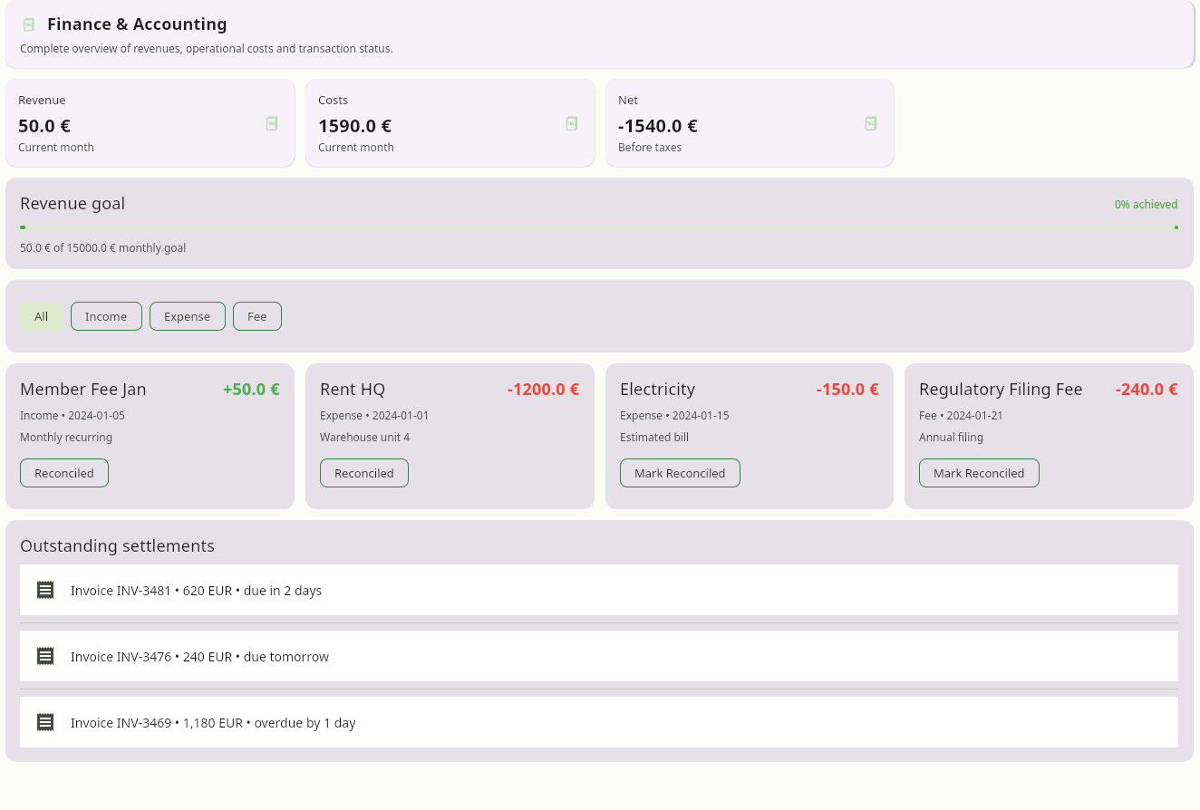Click the icon in the Net card
1200x810 pixels.
click(871, 123)
